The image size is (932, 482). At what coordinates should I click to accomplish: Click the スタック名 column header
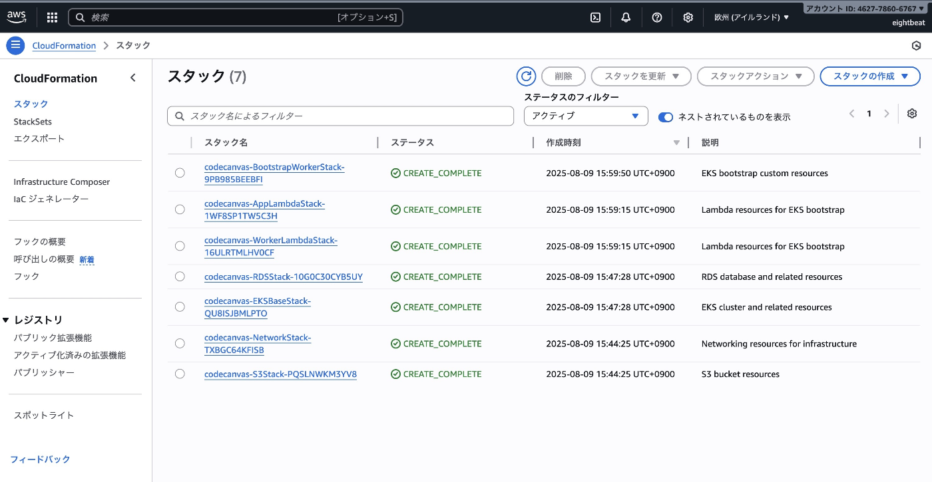226,142
